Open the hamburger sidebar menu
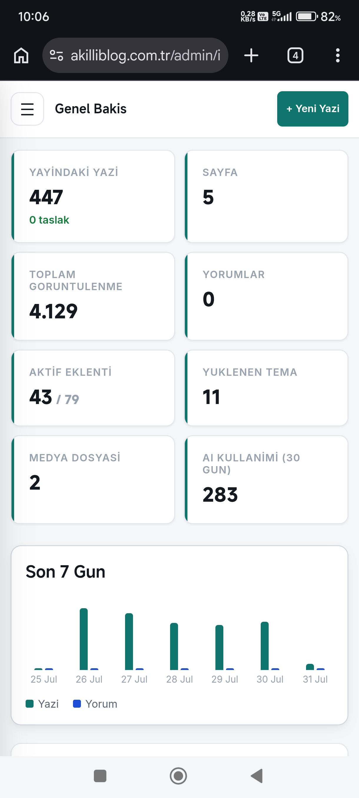359x798 pixels. click(27, 109)
